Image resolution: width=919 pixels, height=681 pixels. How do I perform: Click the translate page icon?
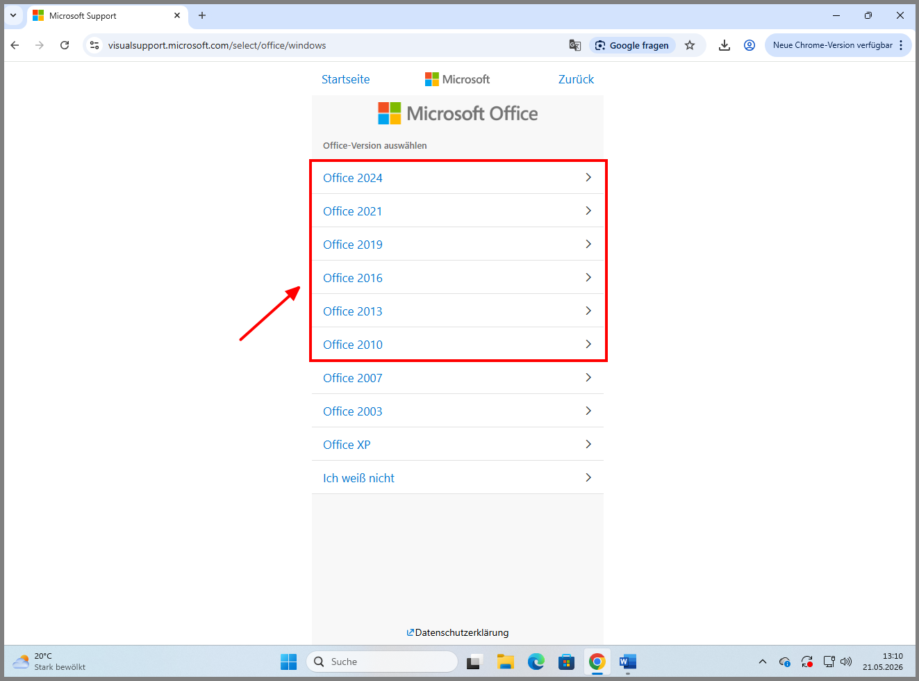tap(575, 45)
